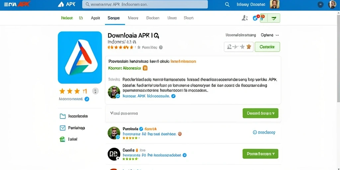The height and width of the screenshot is (170, 340).
Task: Click the orange icon beside Koonon: Alooonesior
Action: (x=145, y=68)
